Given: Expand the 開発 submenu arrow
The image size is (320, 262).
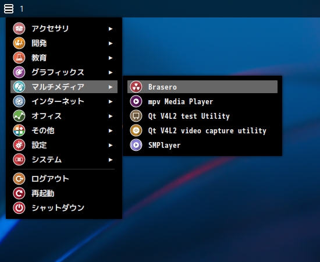Looking at the screenshot, I should pyautogui.click(x=111, y=43).
